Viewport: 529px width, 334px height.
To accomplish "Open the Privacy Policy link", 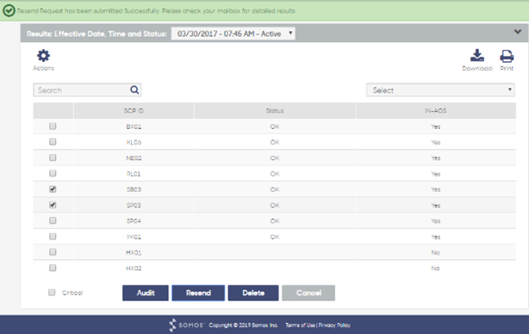I will click(334, 325).
